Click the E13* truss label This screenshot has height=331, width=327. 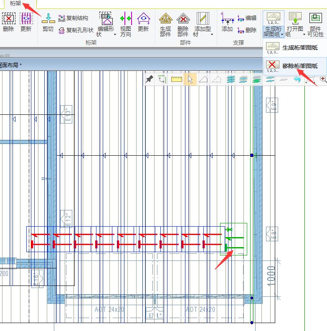pos(66,114)
